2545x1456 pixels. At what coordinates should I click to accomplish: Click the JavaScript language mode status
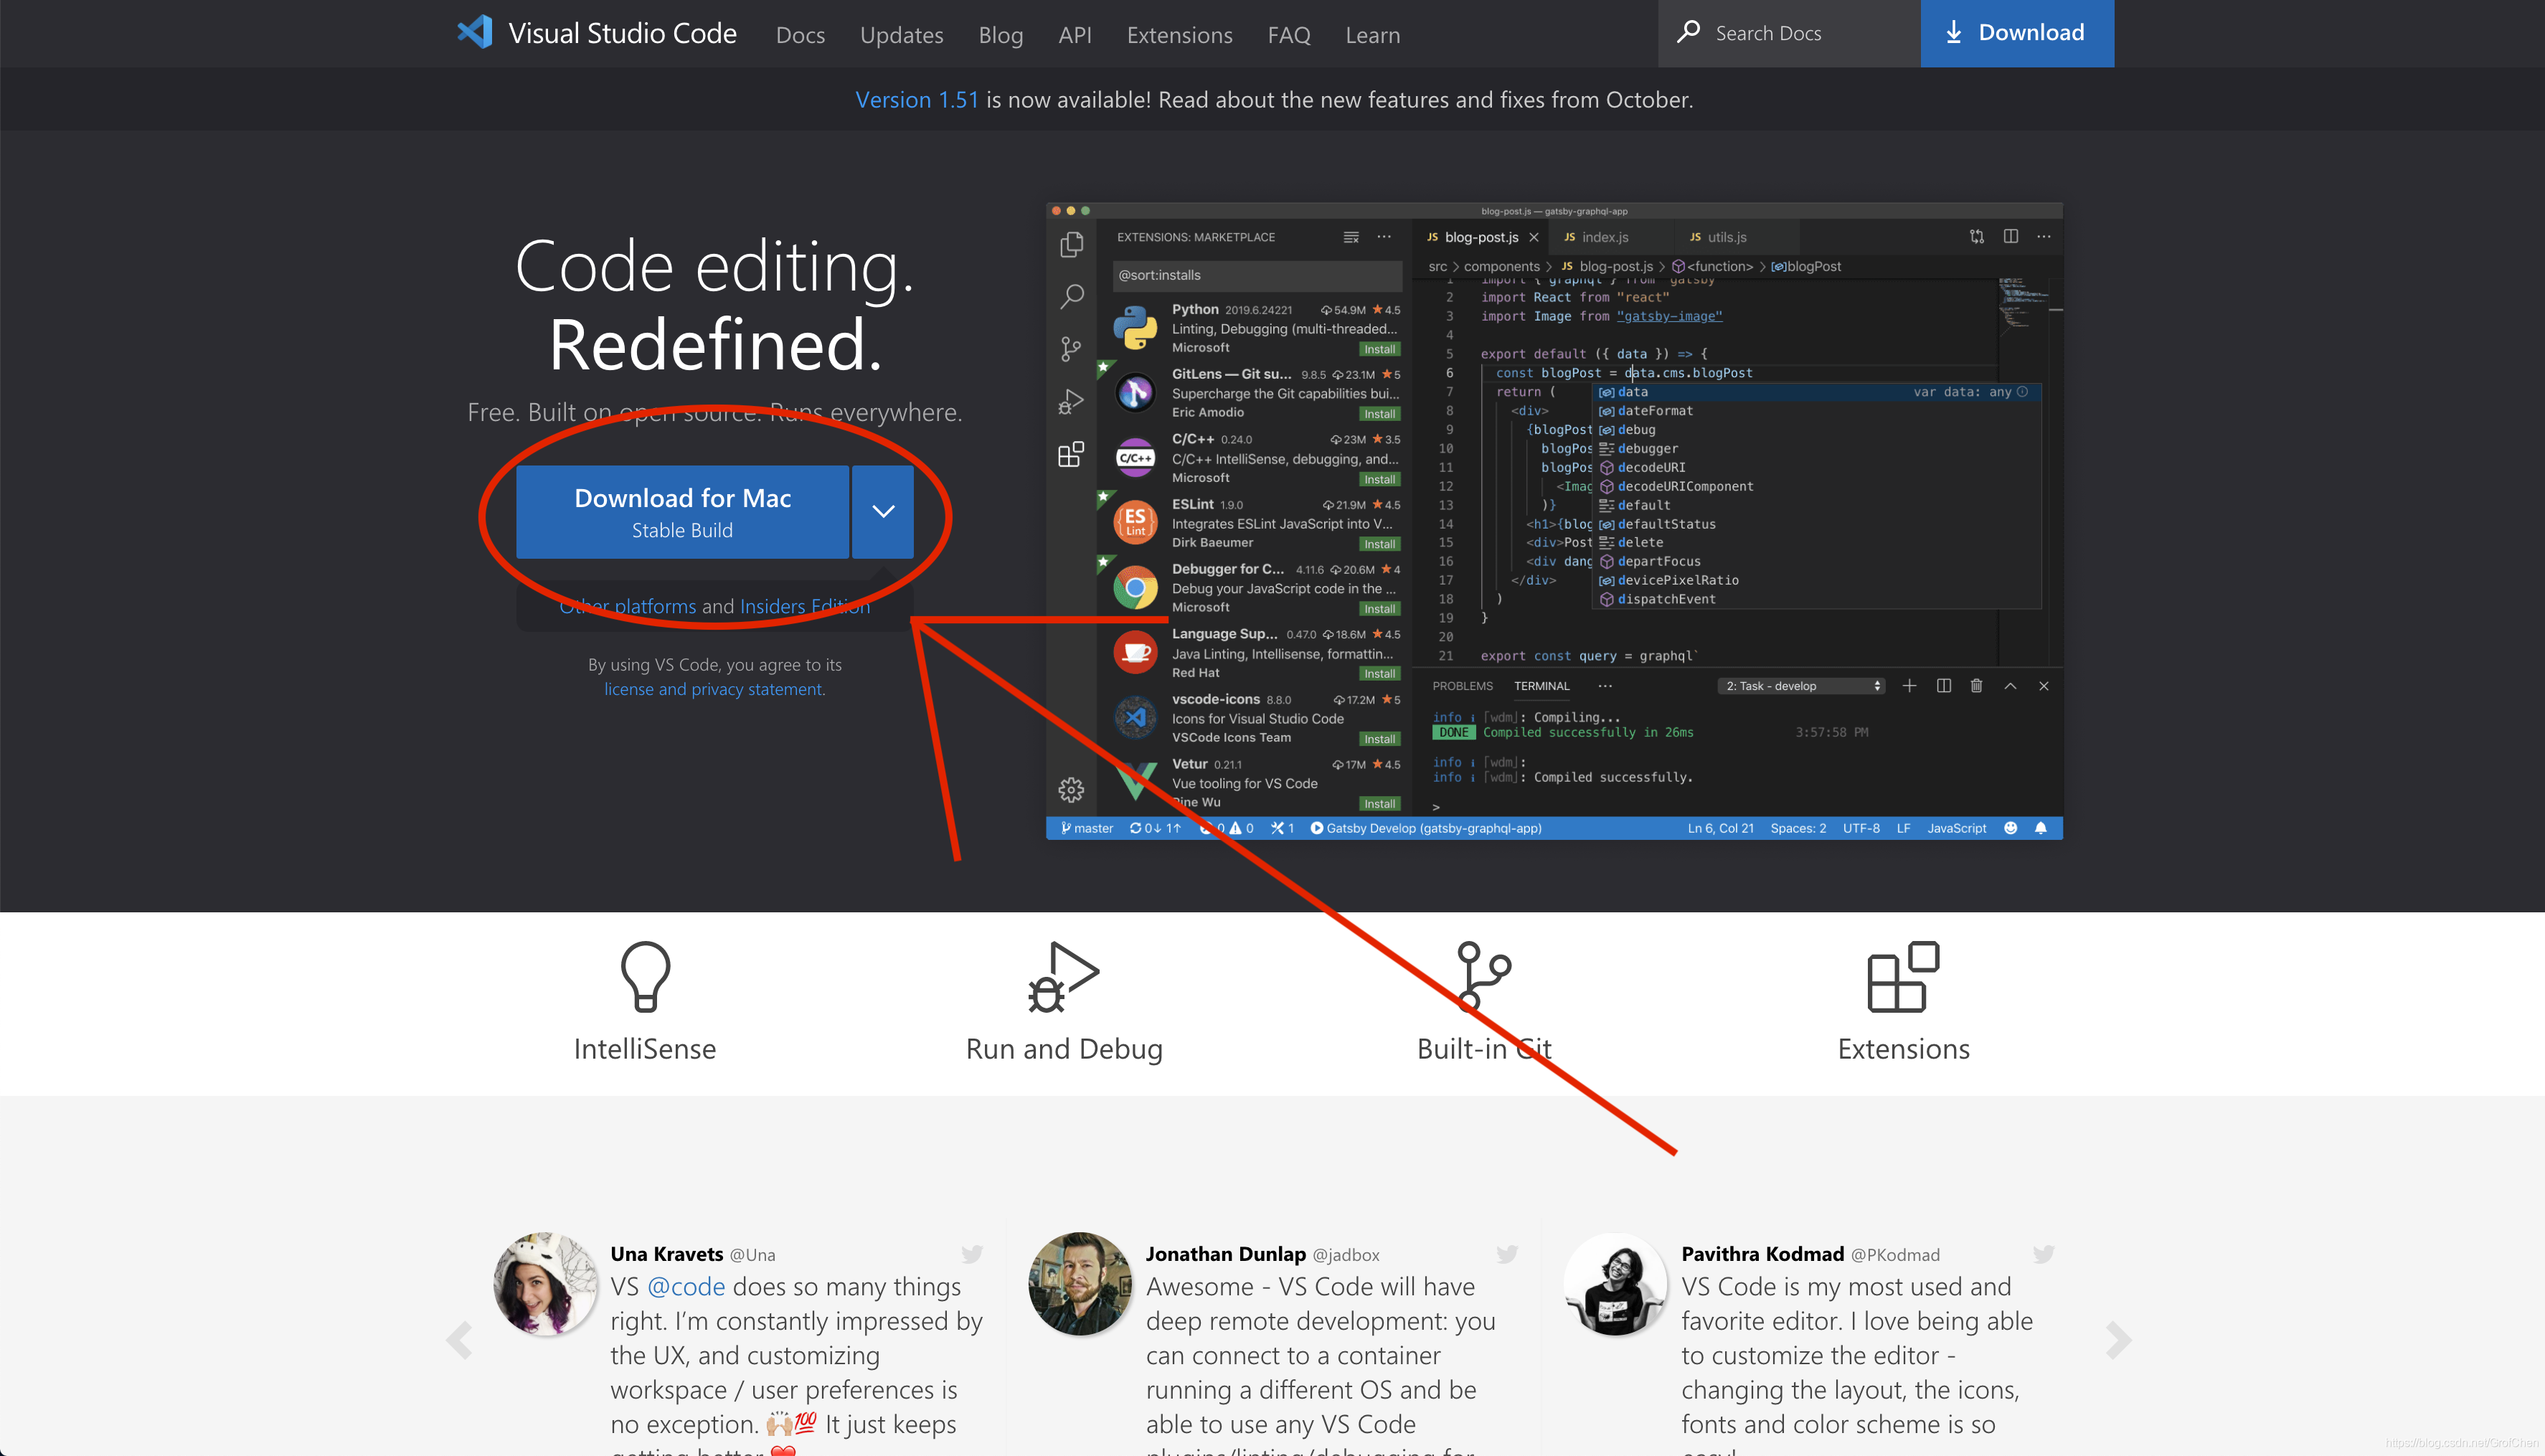pyautogui.click(x=1956, y=828)
